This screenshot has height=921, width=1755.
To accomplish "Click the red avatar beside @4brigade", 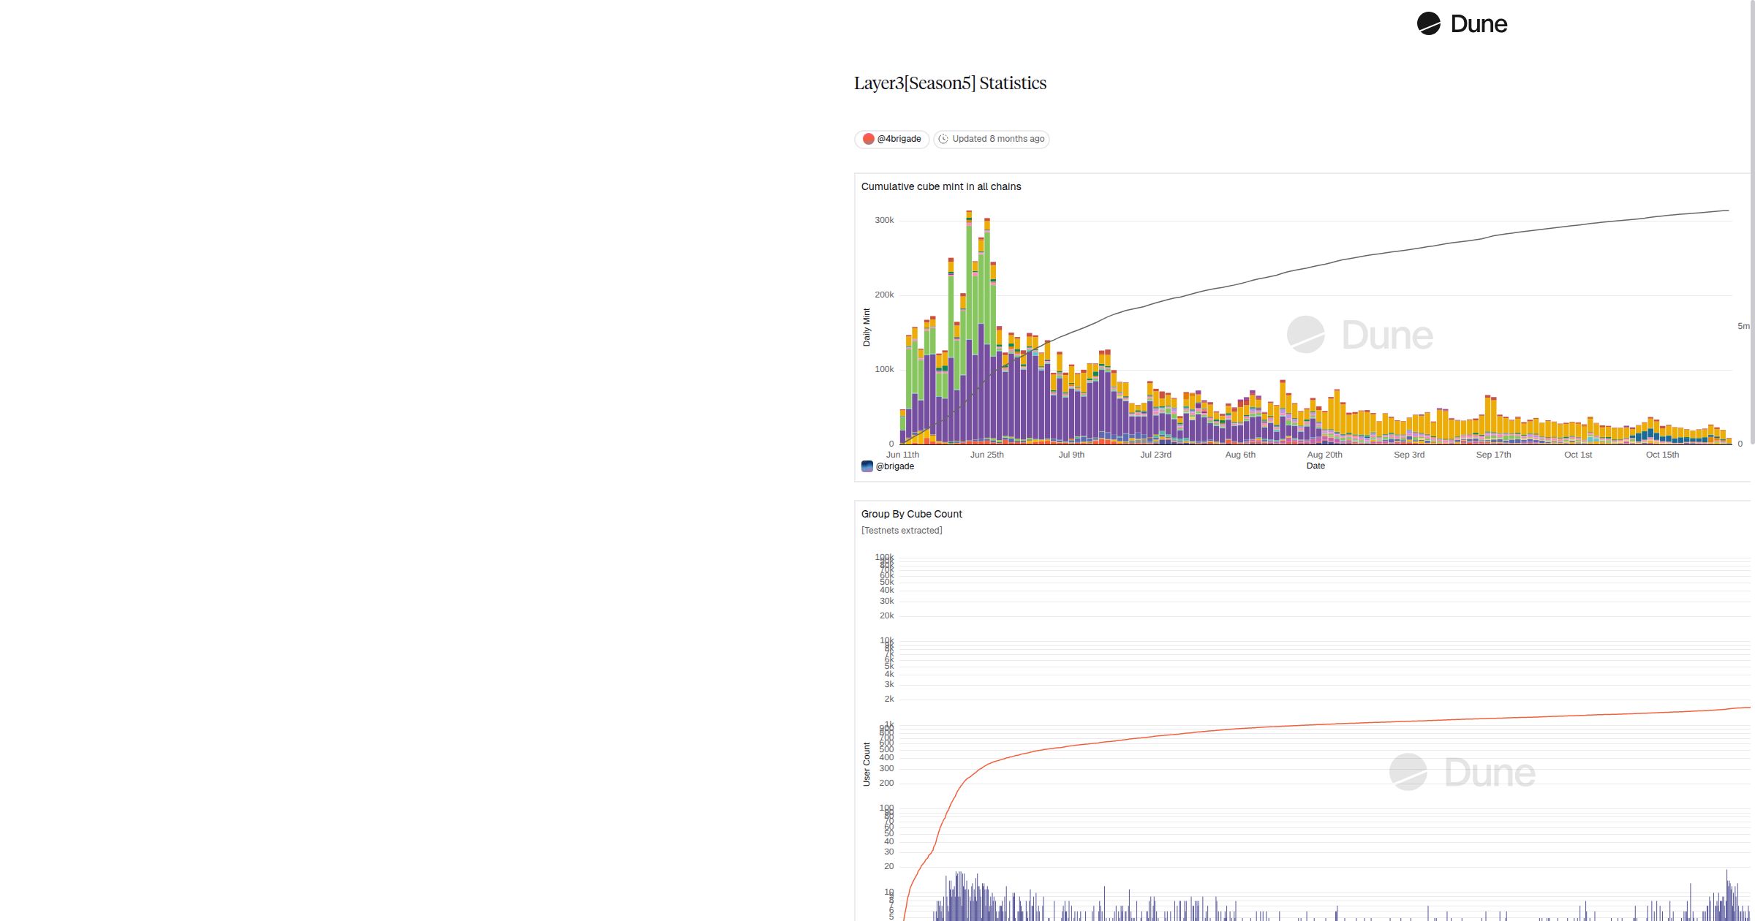I will [868, 139].
